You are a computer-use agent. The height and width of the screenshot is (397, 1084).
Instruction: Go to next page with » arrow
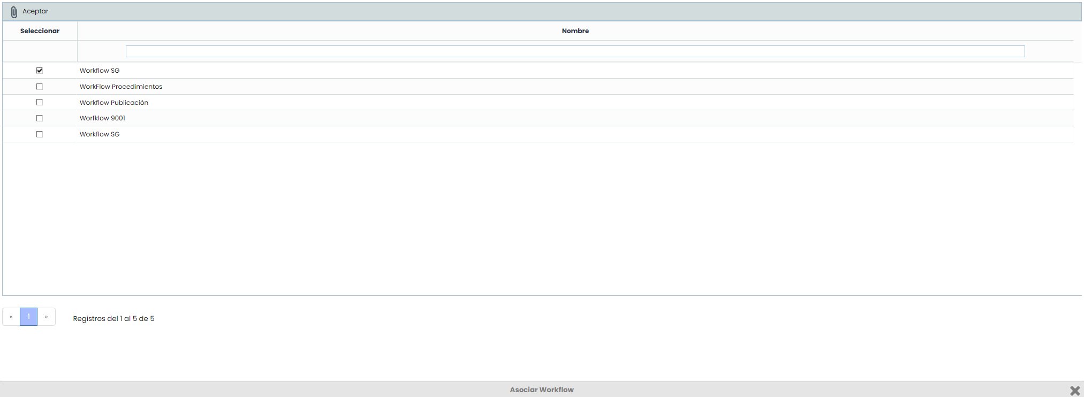pyautogui.click(x=47, y=317)
